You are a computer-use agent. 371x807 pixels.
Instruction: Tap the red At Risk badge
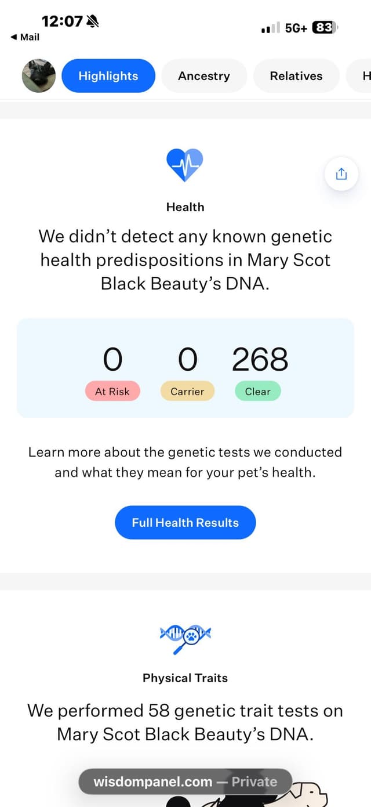pyautogui.click(x=112, y=391)
